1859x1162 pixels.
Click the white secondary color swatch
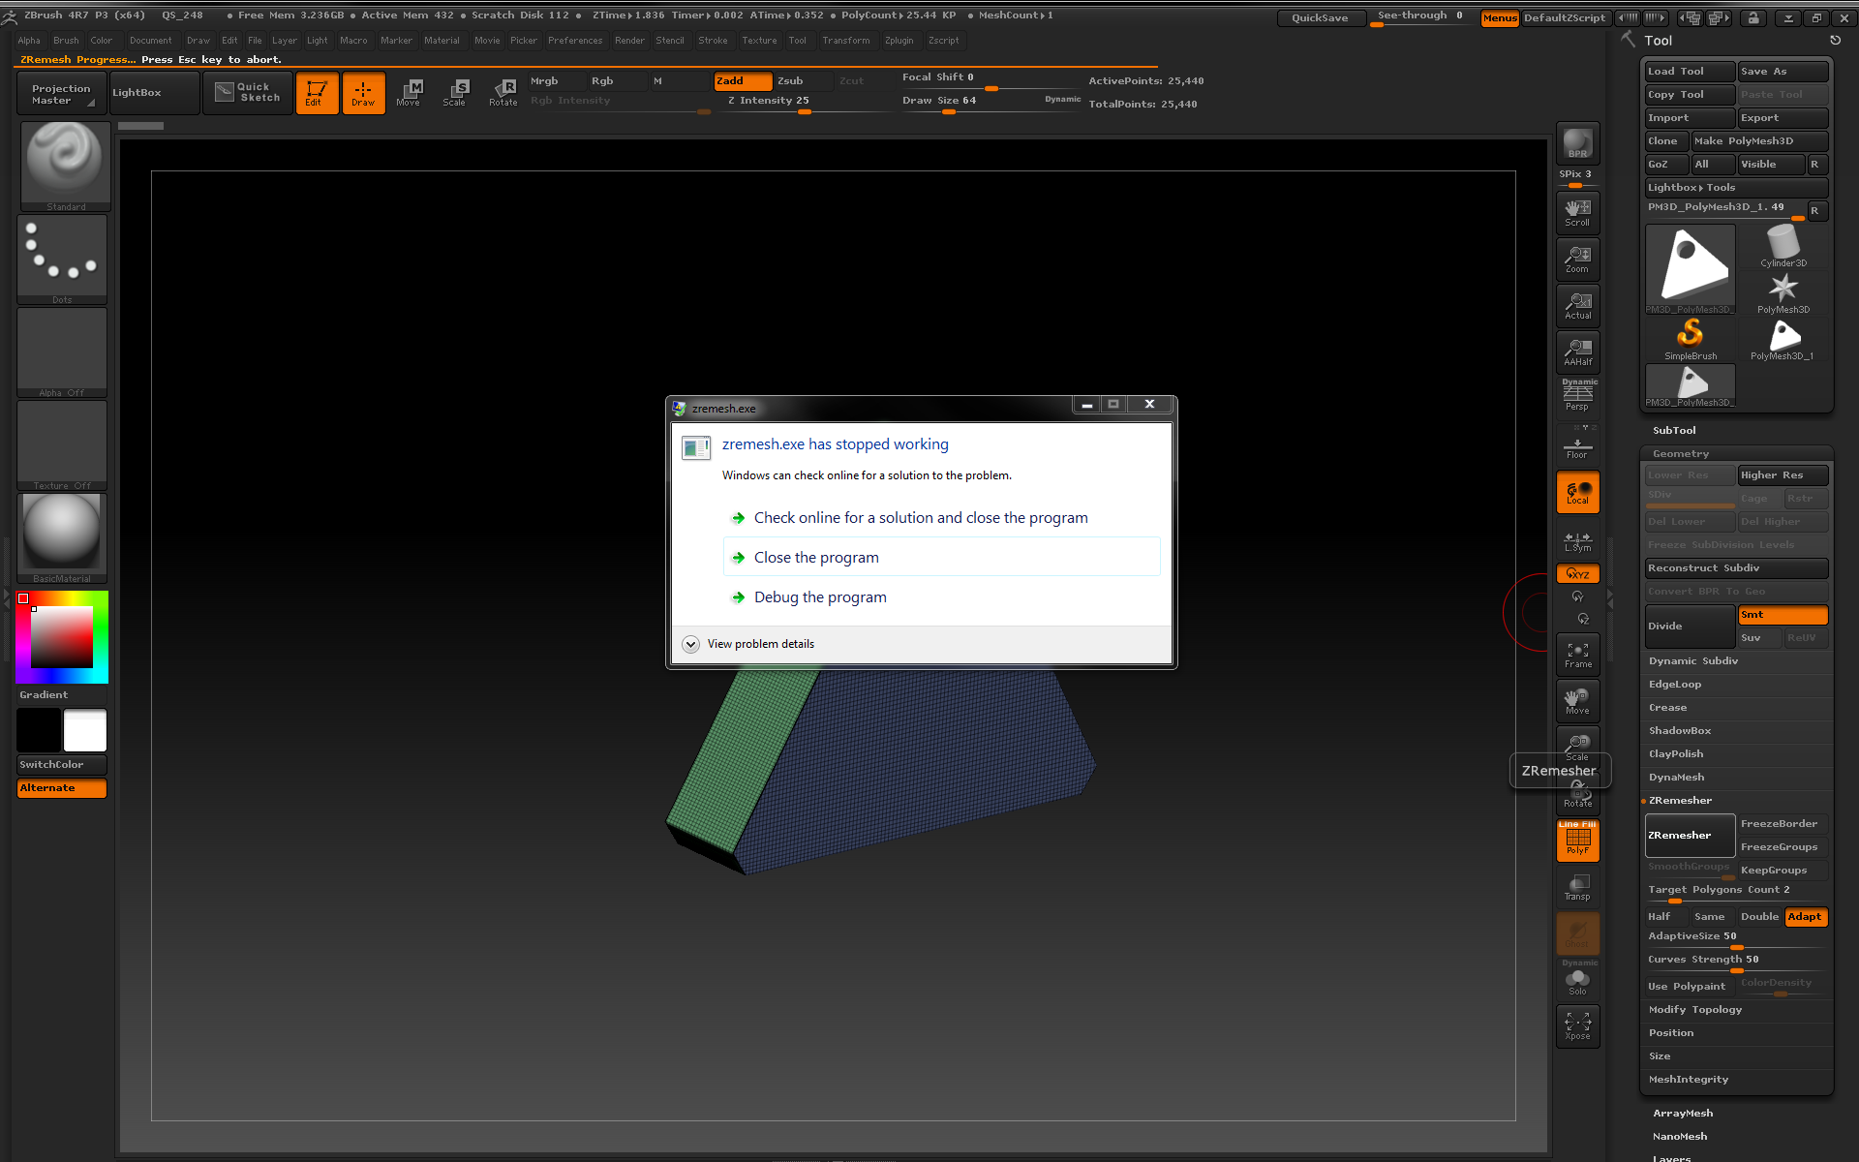[85, 730]
